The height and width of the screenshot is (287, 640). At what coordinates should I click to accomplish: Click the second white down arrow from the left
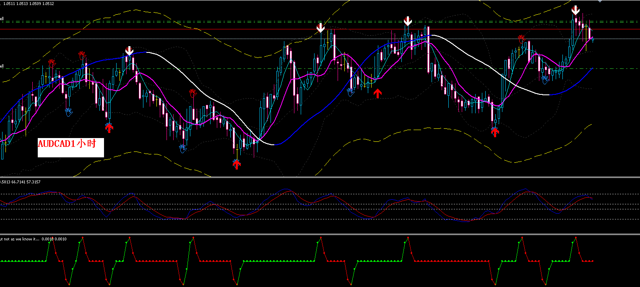[320, 28]
